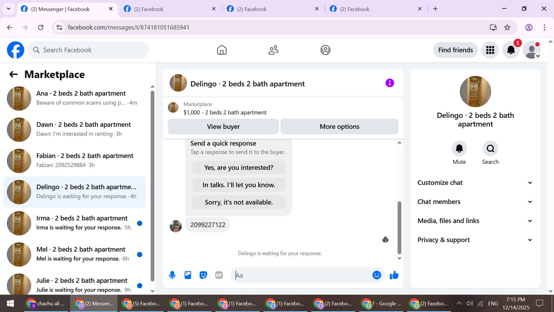Open the sticker picker icon
This screenshot has height=312, width=554.
pyautogui.click(x=203, y=275)
